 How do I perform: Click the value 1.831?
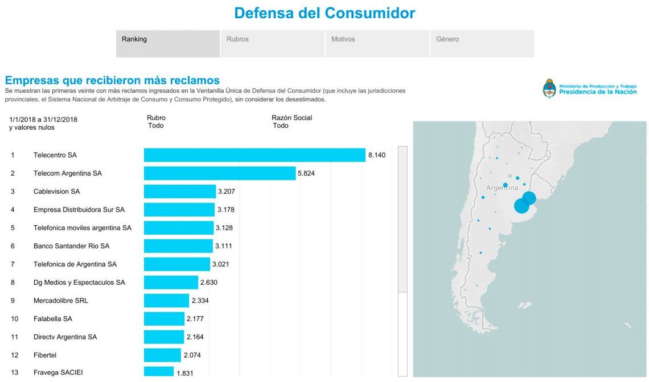click(x=185, y=373)
